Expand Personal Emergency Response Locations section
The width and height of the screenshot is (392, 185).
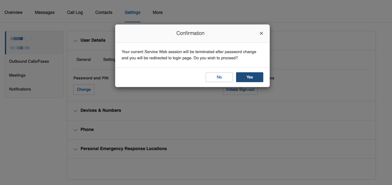tap(75, 149)
